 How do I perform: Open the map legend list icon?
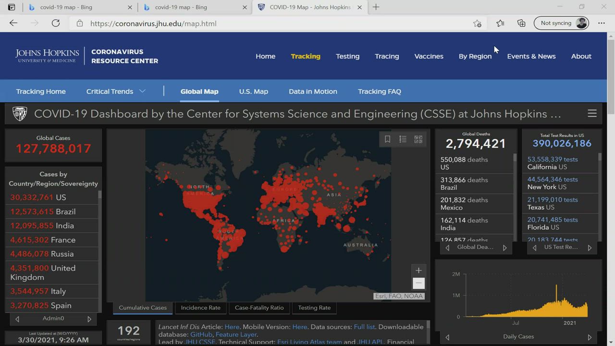(x=403, y=139)
